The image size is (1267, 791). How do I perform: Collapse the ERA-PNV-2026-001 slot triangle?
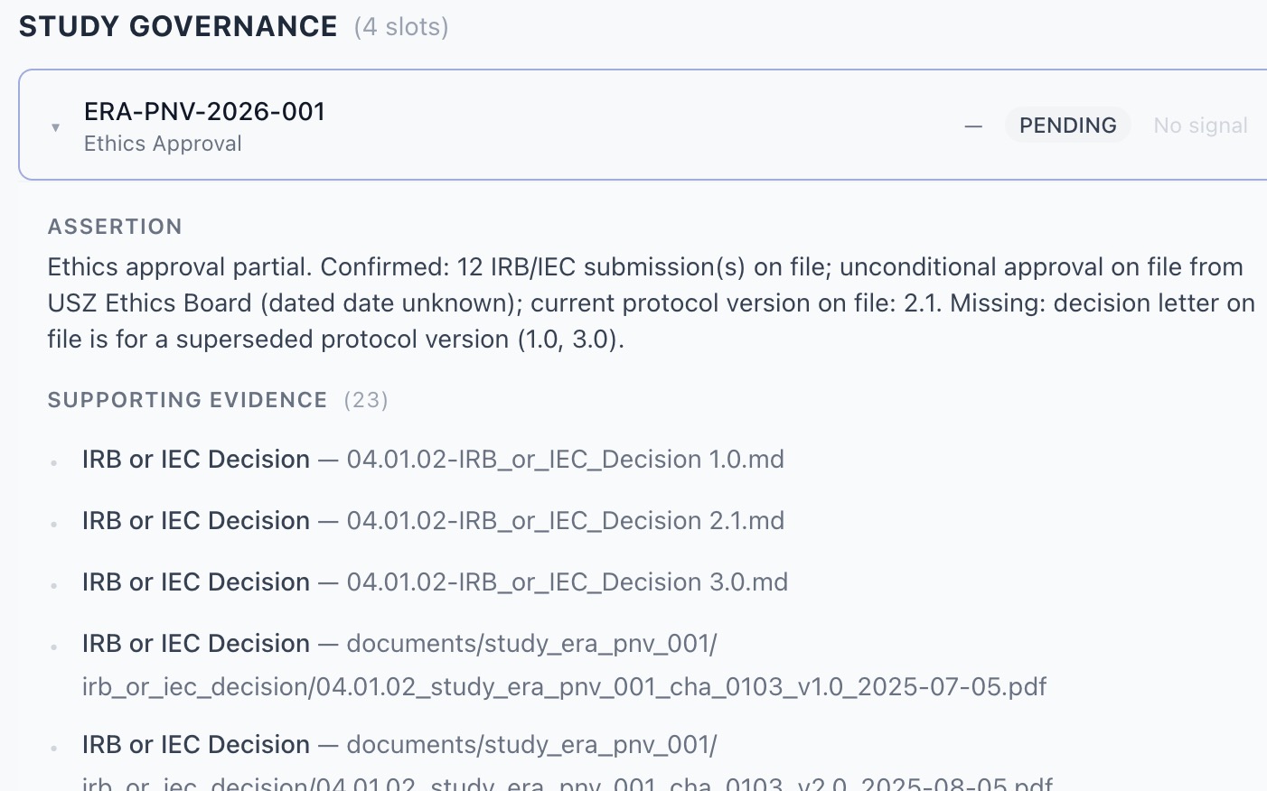(56, 127)
